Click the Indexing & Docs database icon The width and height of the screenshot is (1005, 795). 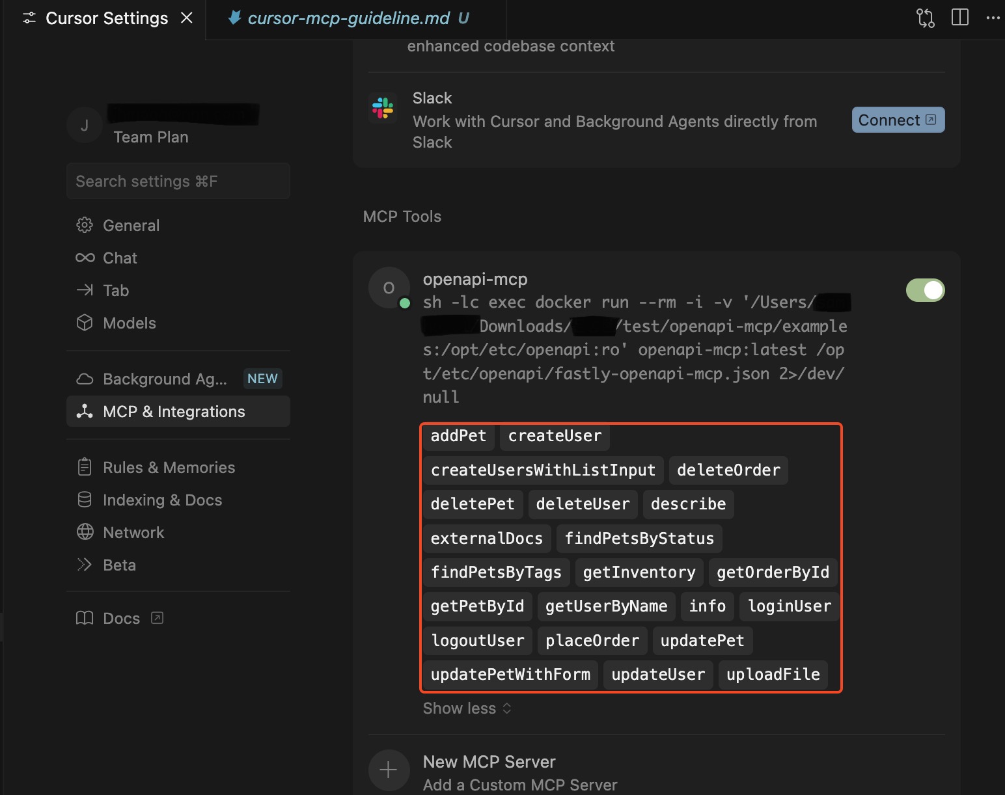[85, 500]
